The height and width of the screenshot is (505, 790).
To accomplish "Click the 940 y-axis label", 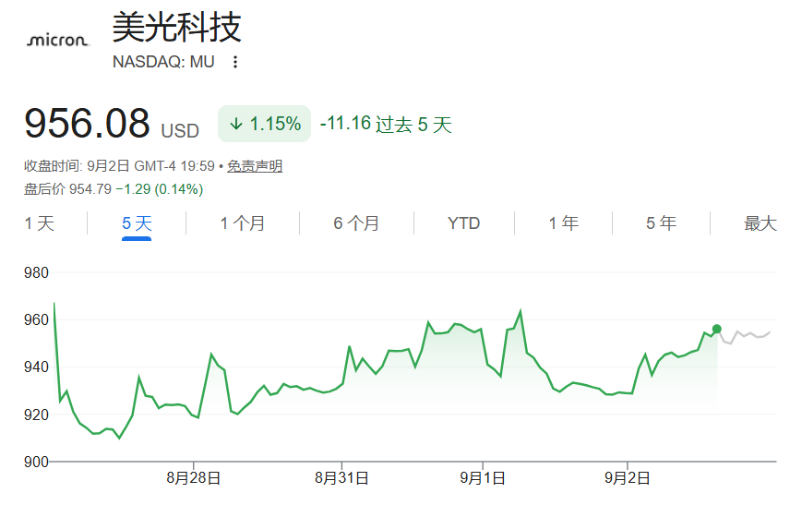I will [36, 367].
